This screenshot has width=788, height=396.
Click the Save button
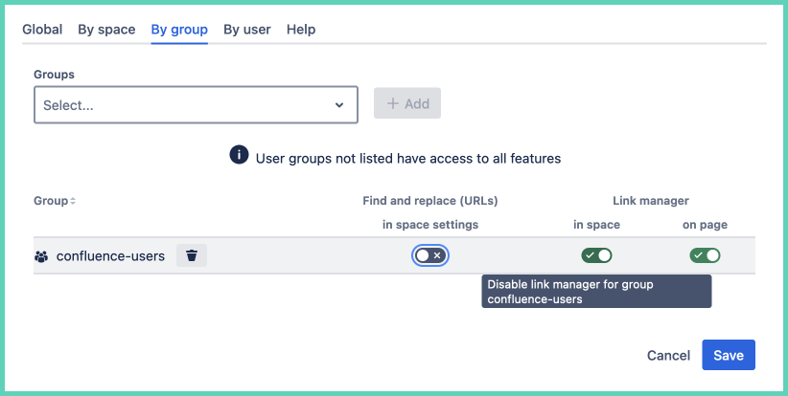point(729,355)
